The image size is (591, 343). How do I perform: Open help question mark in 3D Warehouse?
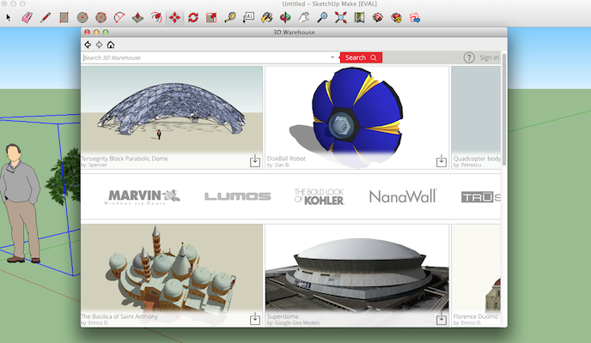point(469,57)
